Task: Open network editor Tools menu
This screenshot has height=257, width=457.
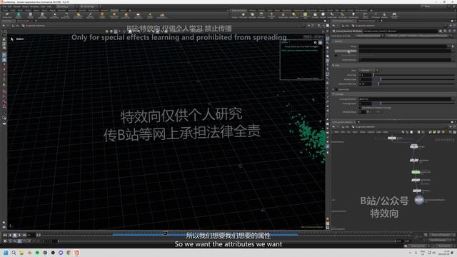Action: tap(362, 132)
